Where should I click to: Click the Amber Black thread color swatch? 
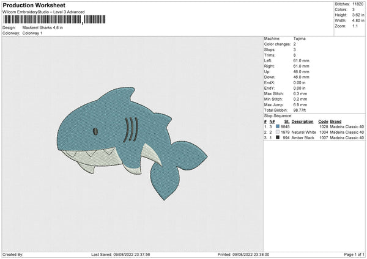(278, 137)
